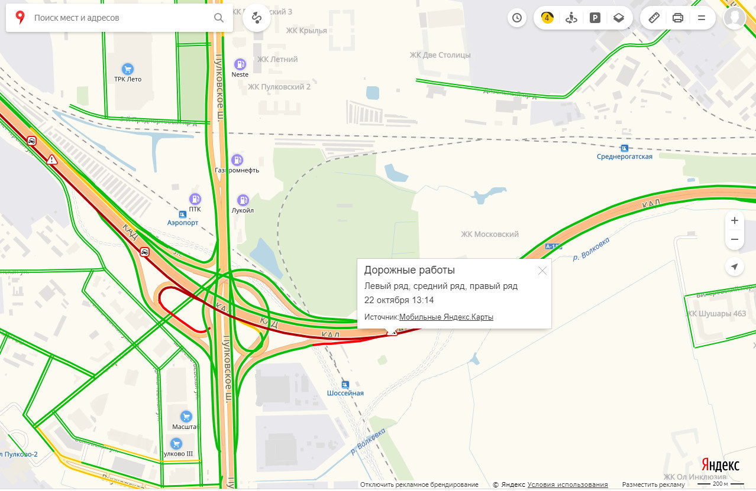Zoom out with the minus button

(x=735, y=239)
